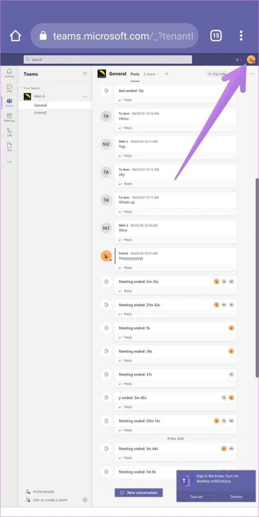The height and width of the screenshot is (517, 259).
Task: Tap the teams.microsoft.com address bar
Action: [x=114, y=36]
